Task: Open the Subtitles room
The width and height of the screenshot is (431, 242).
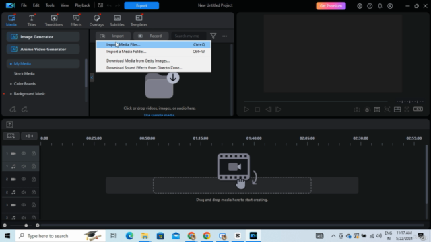Action: pos(117,21)
